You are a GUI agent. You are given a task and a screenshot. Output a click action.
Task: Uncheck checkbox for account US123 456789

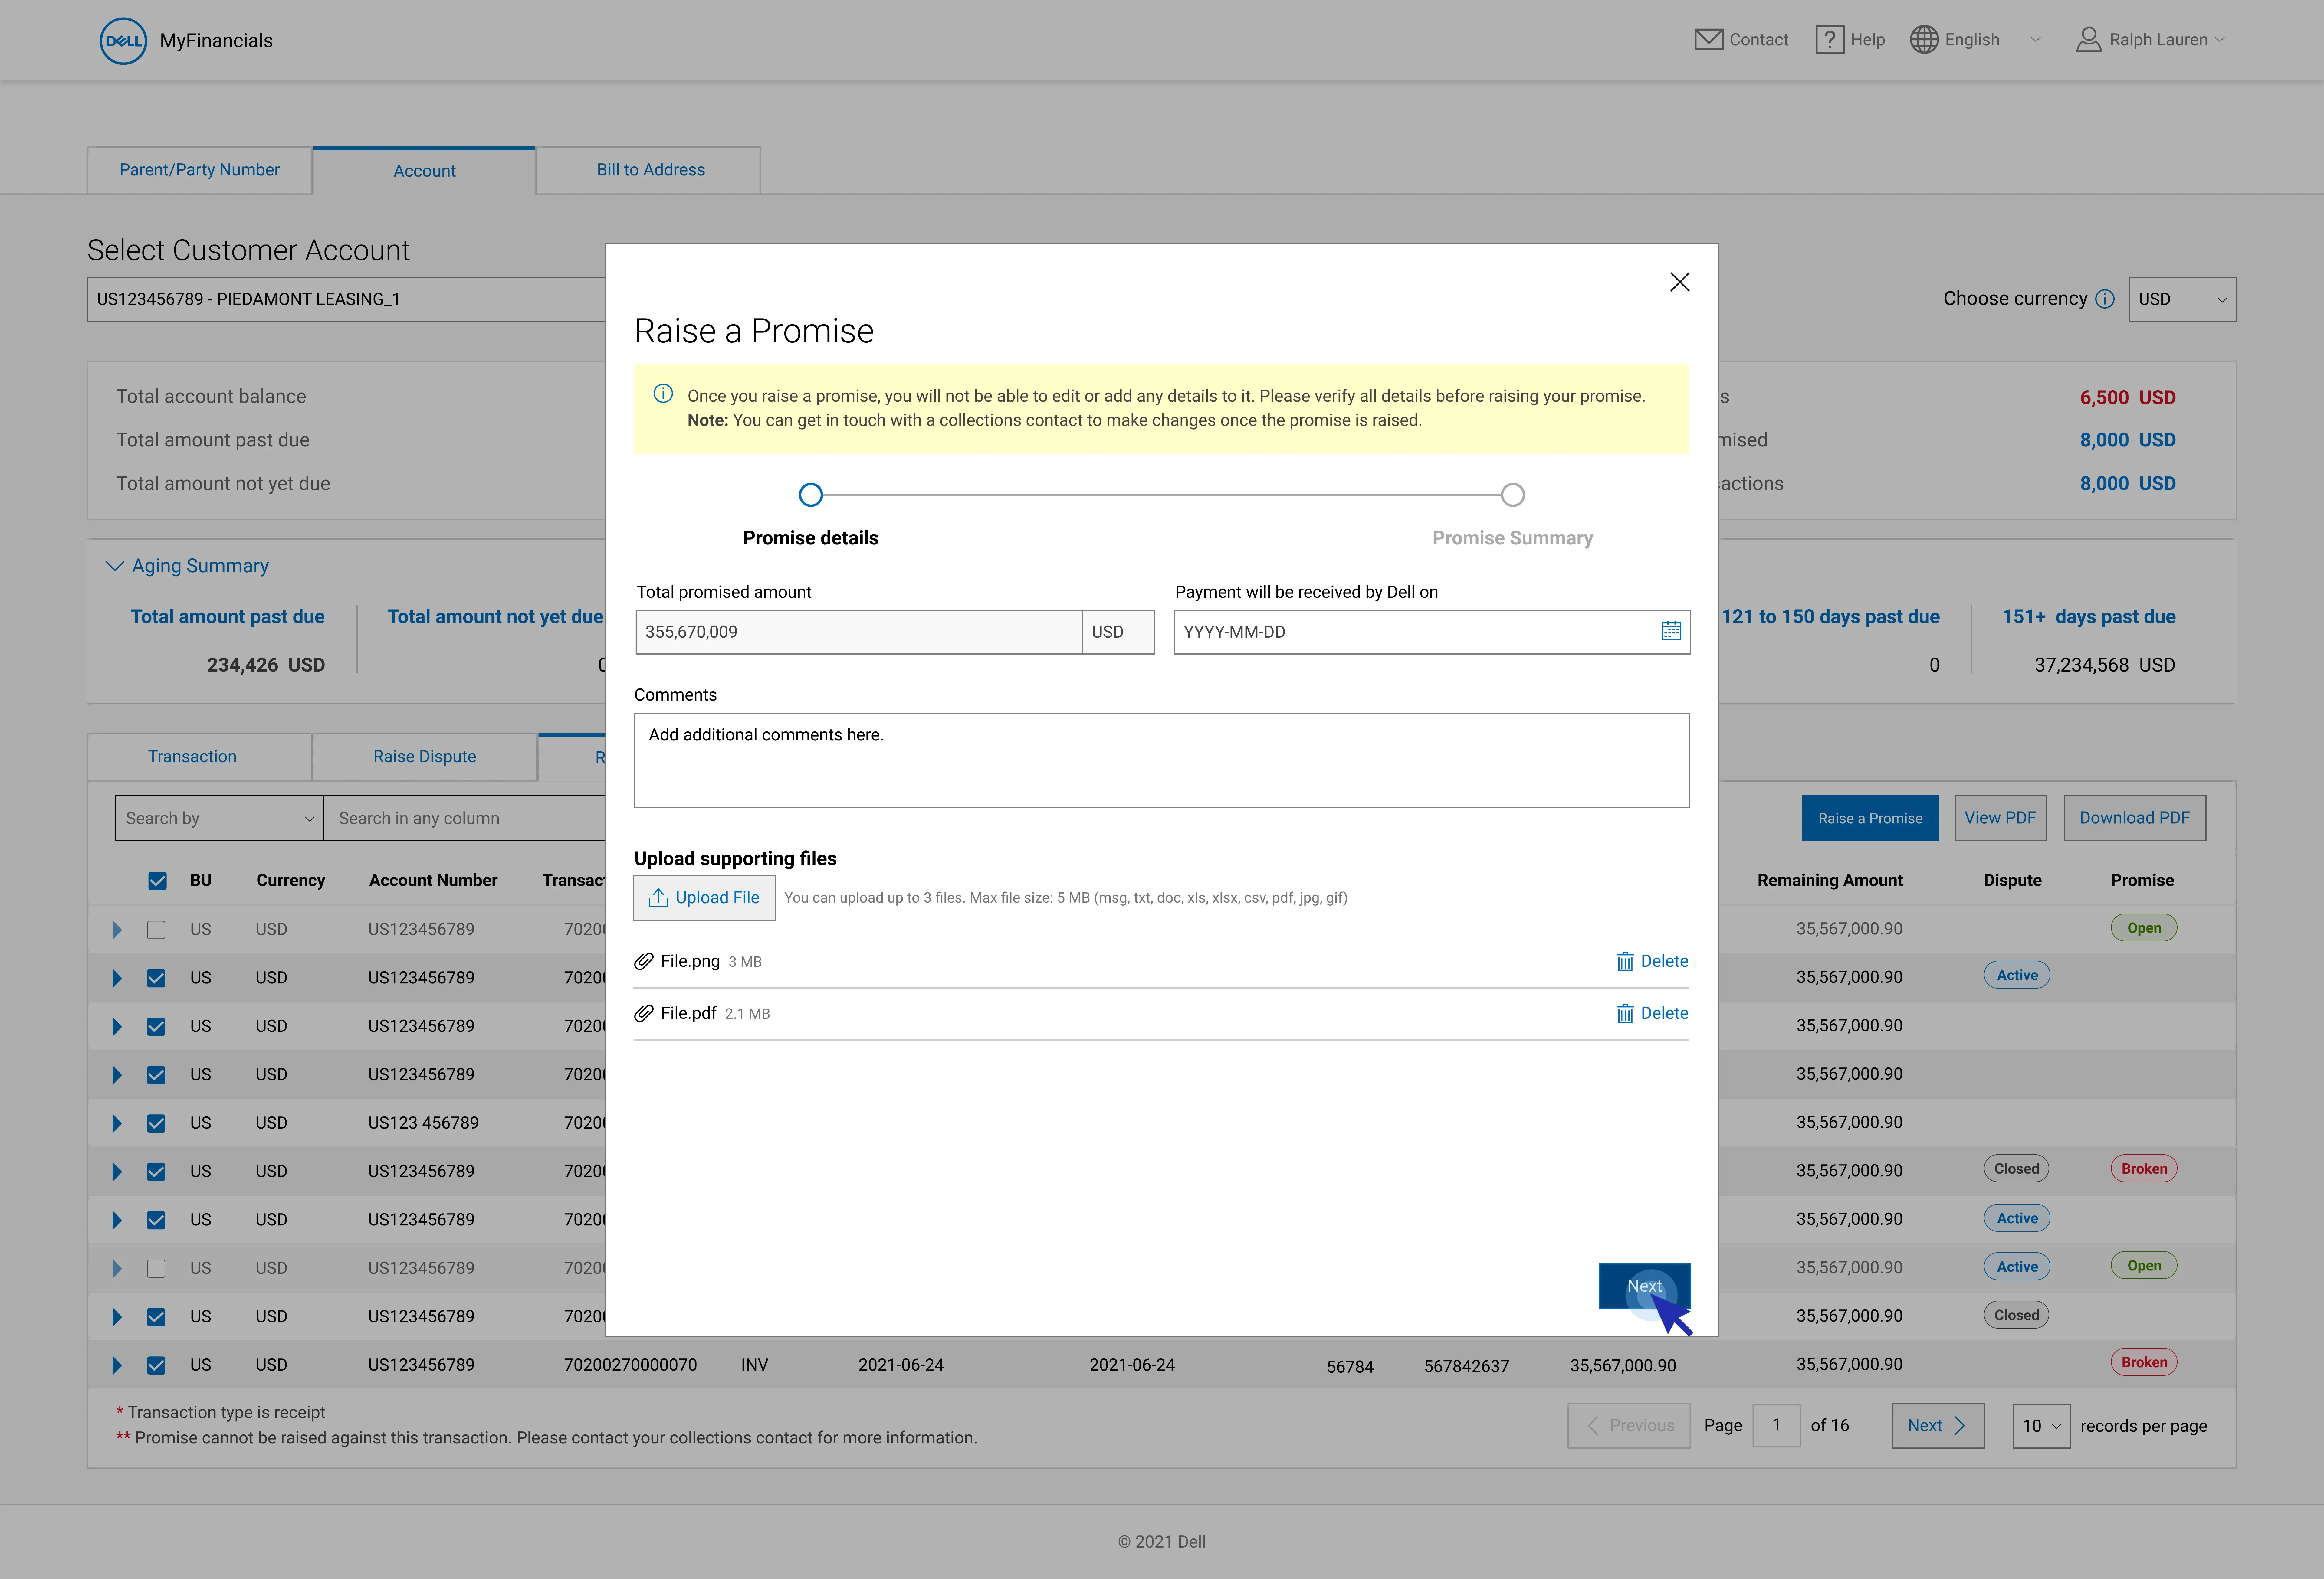pos(156,1123)
